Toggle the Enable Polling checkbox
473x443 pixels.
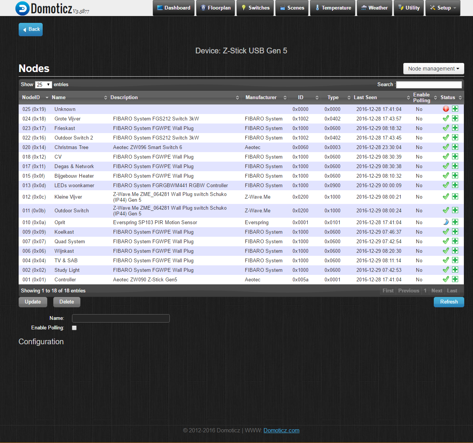click(x=74, y=328)
